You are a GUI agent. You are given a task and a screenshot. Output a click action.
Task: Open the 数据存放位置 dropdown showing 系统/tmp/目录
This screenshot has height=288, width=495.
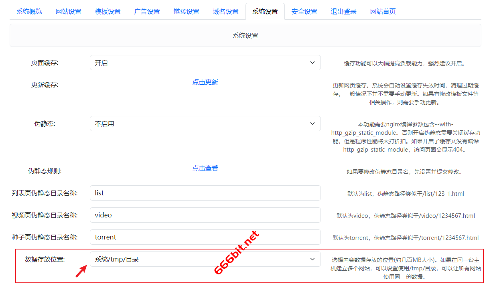click(205, 259)
